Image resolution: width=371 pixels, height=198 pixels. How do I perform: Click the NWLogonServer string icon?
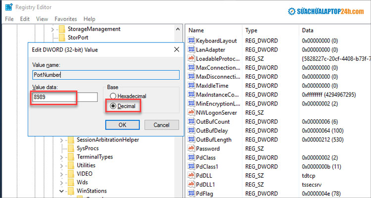coord(191,113)
